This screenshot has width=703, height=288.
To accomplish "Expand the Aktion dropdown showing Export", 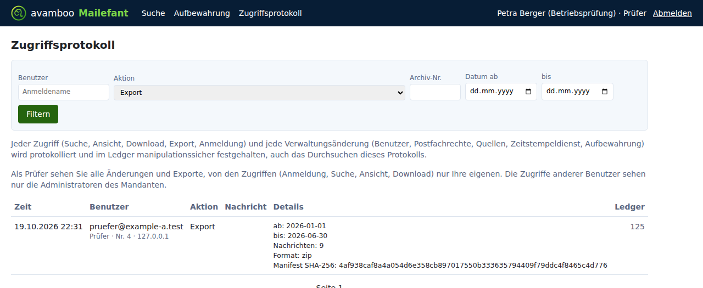I will pos(259,93).
